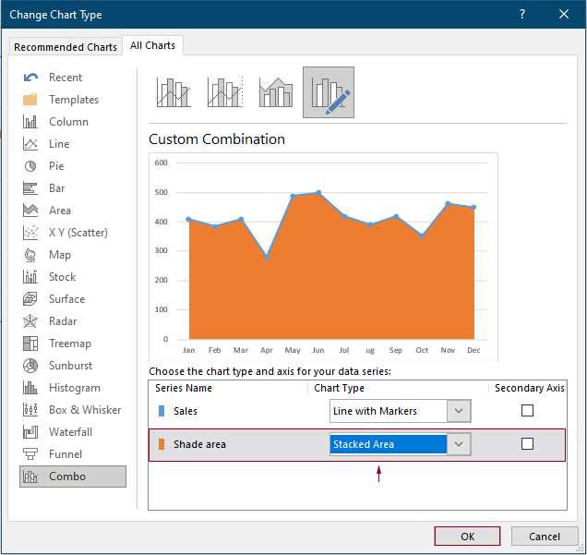The image size is (587, 555).
Task: Pick the Stacked Area - Clustered Column icon
Action: coord(276,92)
